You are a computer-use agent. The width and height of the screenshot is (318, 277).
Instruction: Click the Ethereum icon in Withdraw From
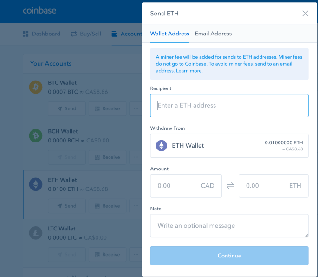[x=161, y=146]
